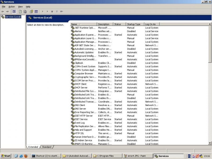Click the Help toolbar icon
The height and width of the screenshot is (159, 212).
pyautogui.click(x=31, y=12)
